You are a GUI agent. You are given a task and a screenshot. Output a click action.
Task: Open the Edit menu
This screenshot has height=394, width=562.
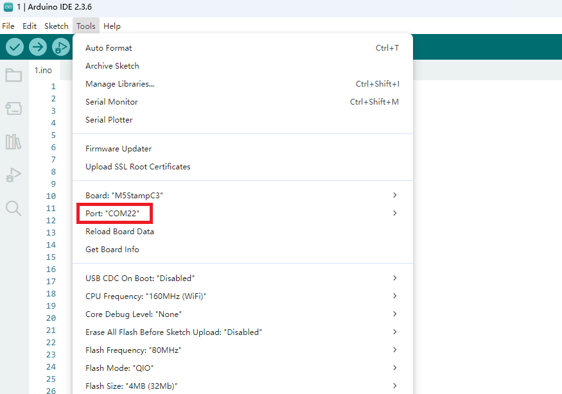[30, 26]
